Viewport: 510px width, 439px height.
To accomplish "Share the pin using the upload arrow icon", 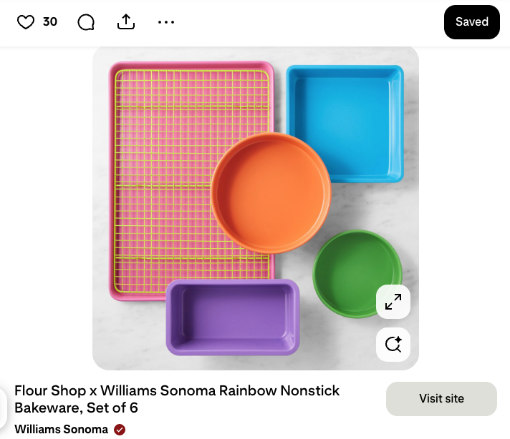I will click(x=126, y=22).
